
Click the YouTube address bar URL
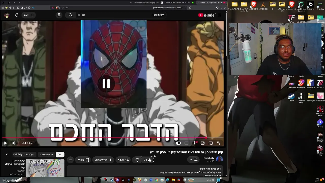pyautogui.click(x=168, y=8)
